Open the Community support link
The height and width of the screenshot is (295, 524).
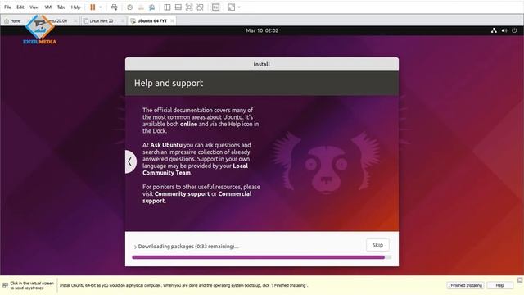tap(182, 194)
